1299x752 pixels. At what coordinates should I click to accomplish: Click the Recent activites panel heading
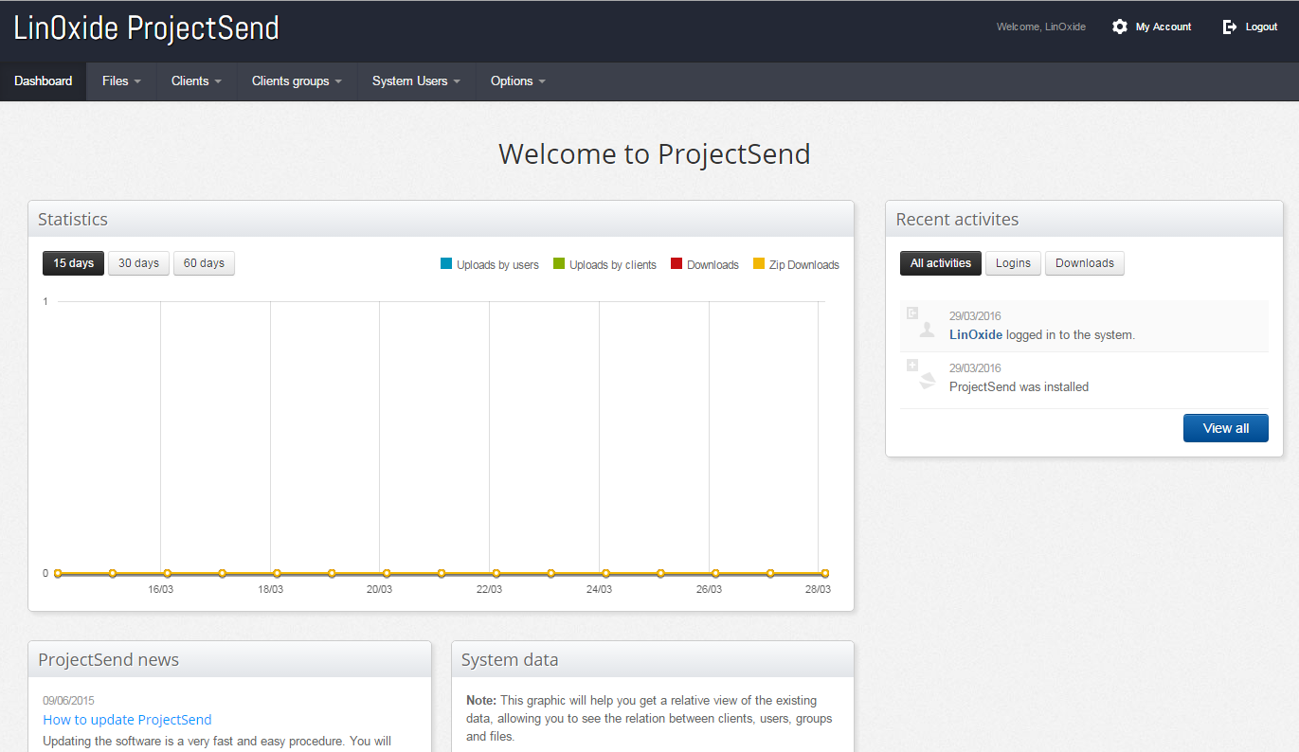pos(957,219)
